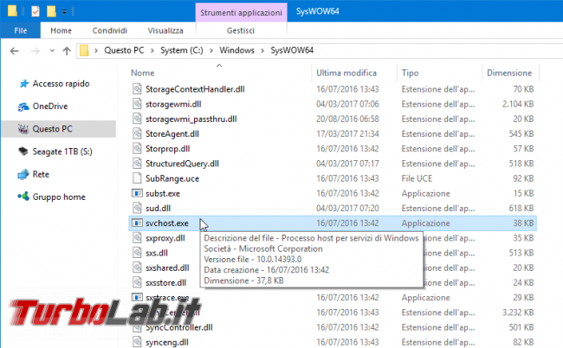Select Storprop.dll file icon
The width and height of the screenshot is (563, 348).
[x=137, y=149]
